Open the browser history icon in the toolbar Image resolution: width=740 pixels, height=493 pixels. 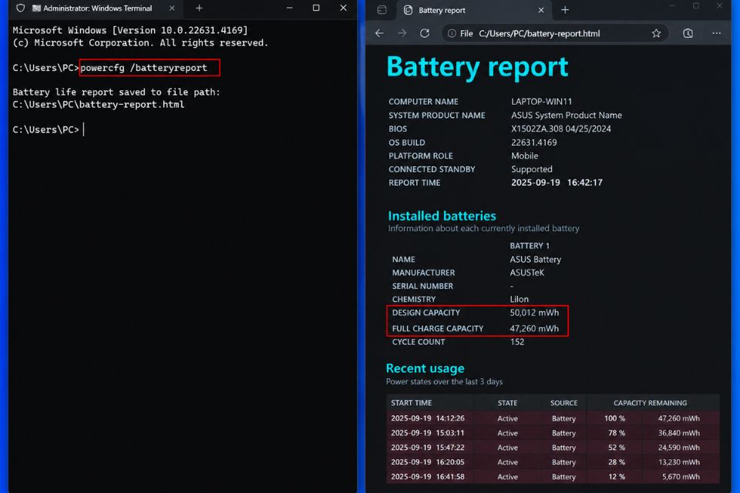pos(688,33)
